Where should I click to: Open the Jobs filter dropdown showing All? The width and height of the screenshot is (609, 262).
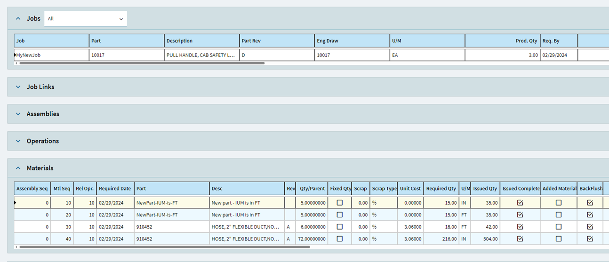pyautogui.click(x=85, y=19)
